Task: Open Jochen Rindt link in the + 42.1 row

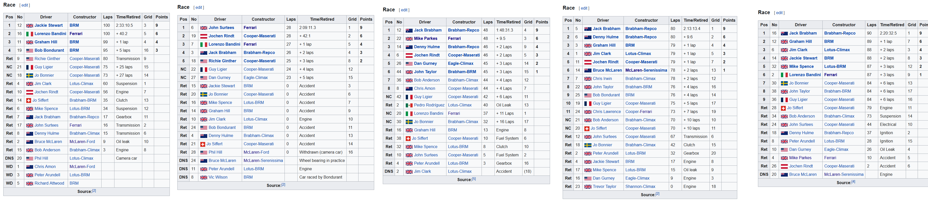Action: (x=222, y=36)
